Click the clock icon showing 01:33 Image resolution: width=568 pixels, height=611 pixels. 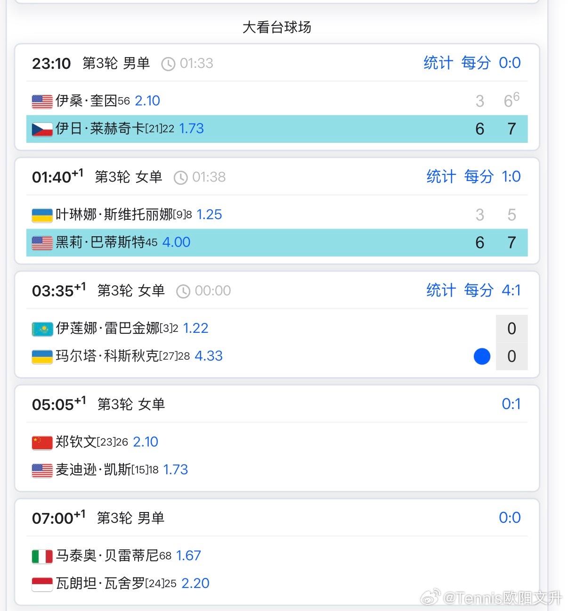[168, 64]
